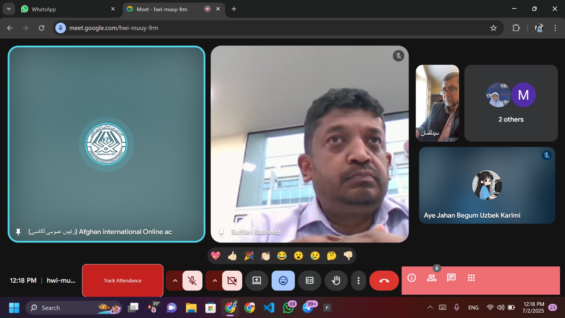Send the thumbs up reaction

(232, 256)
